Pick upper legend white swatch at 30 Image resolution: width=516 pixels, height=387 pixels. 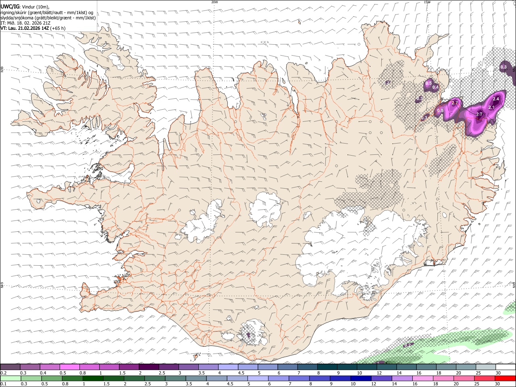(506, 367)
